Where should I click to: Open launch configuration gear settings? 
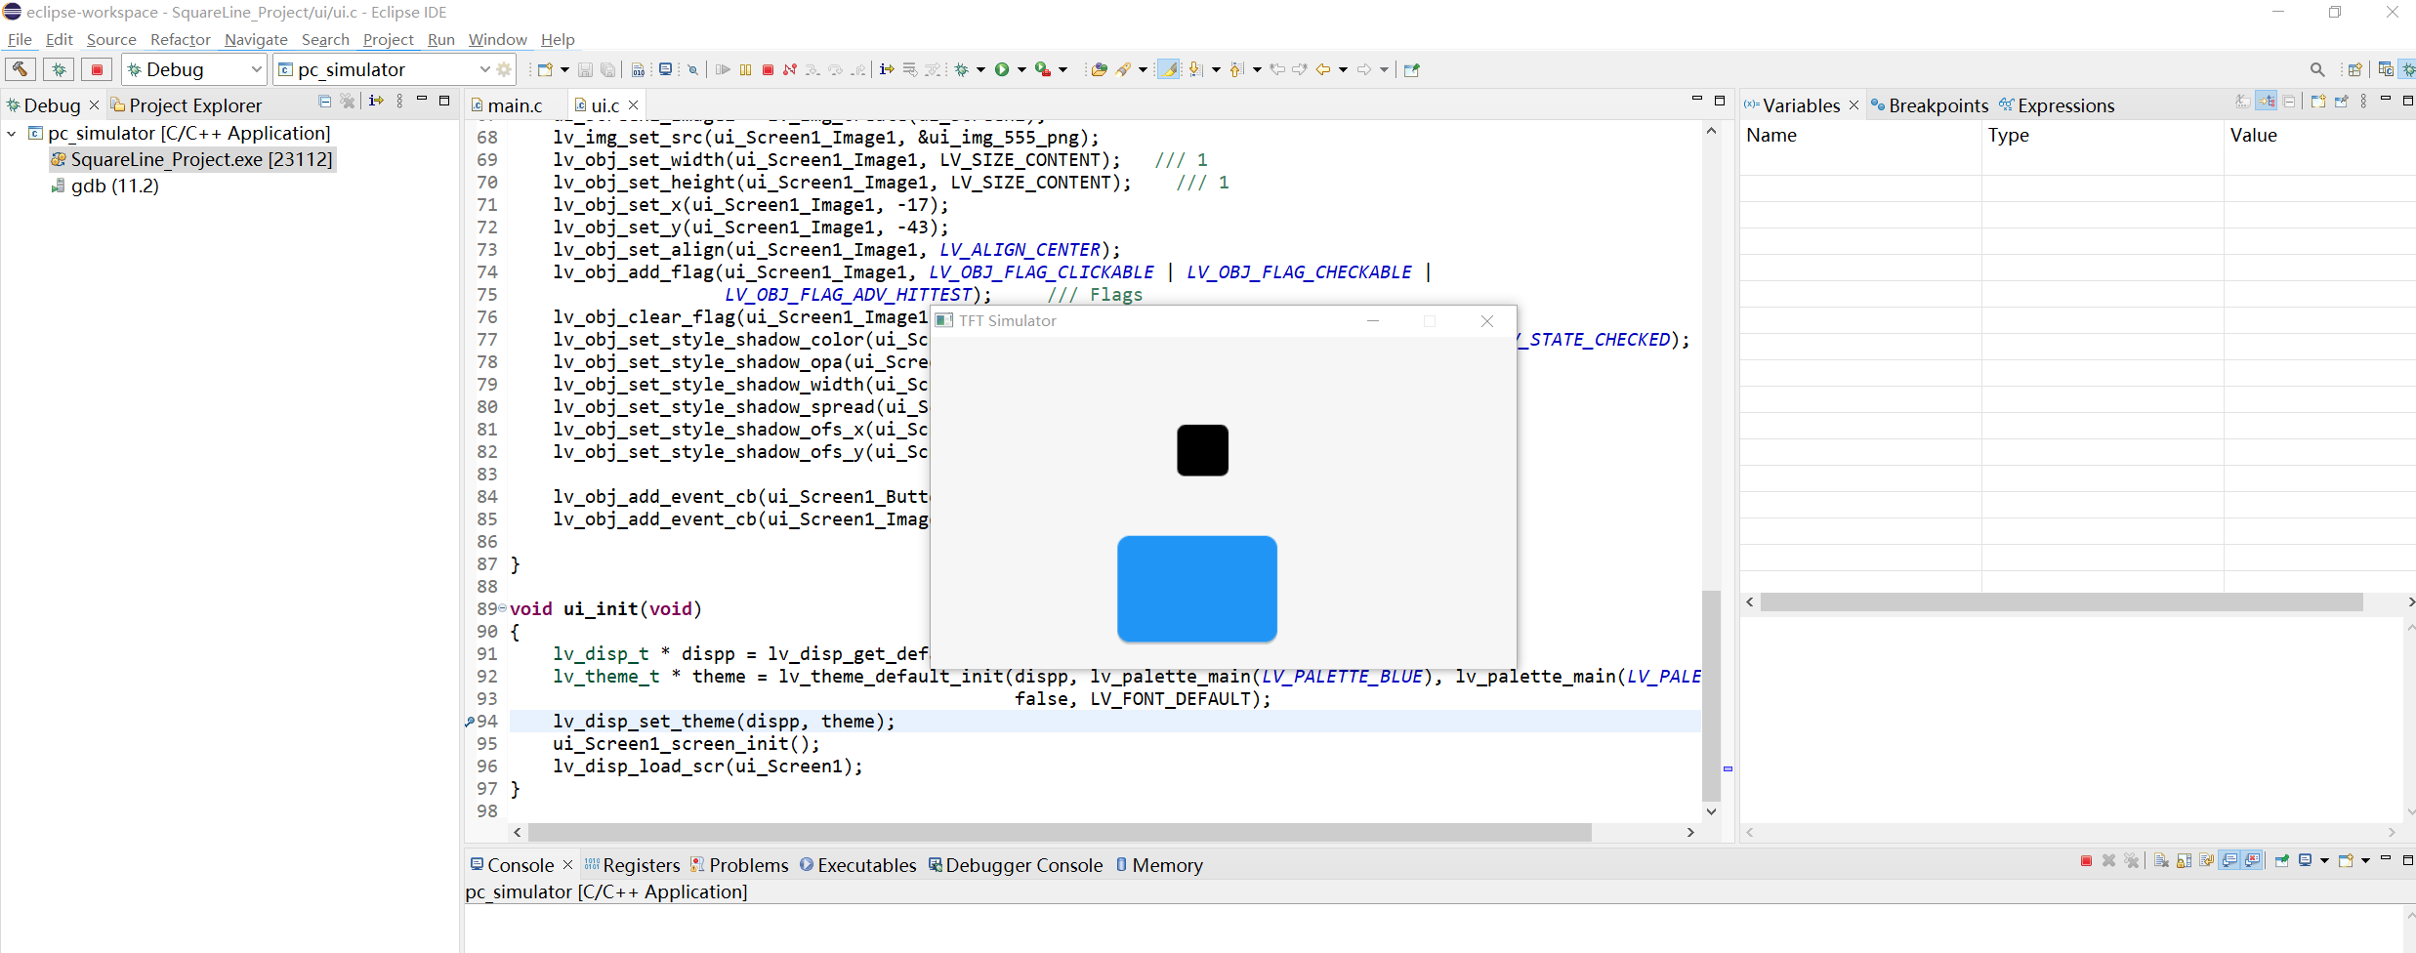click(x=504, y=69)
